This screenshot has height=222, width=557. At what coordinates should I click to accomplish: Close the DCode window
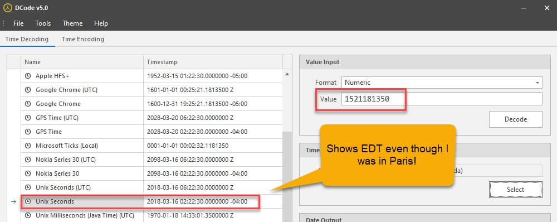coord(547,7)
